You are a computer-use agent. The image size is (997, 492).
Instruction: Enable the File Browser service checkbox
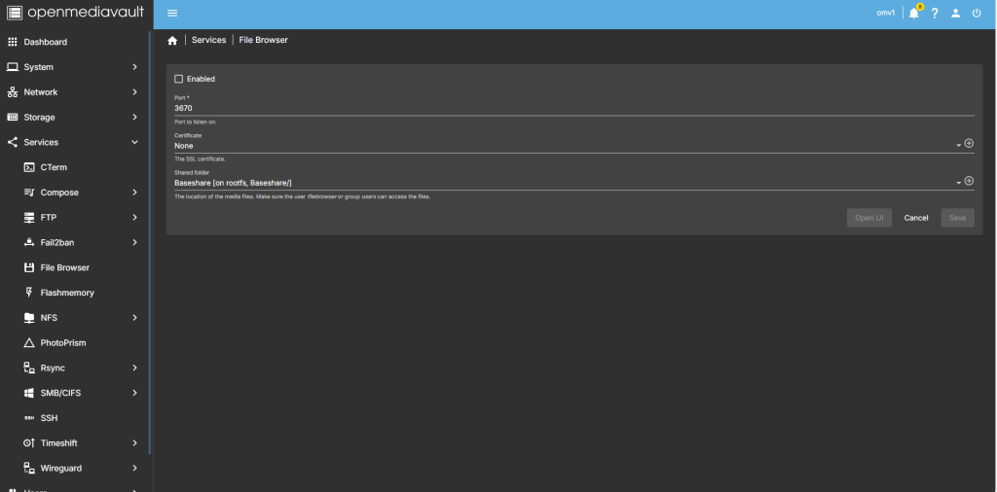point(178,79)
